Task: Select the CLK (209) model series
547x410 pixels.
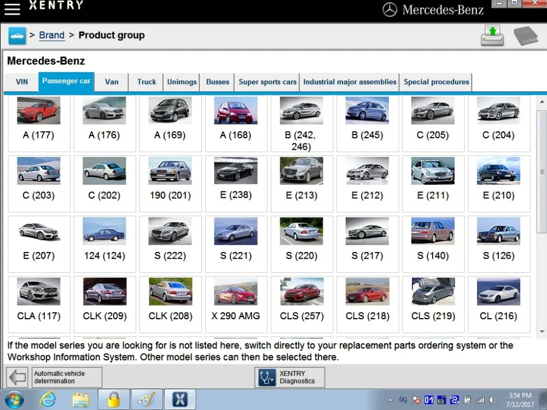Action: click(x=104, y=304)
